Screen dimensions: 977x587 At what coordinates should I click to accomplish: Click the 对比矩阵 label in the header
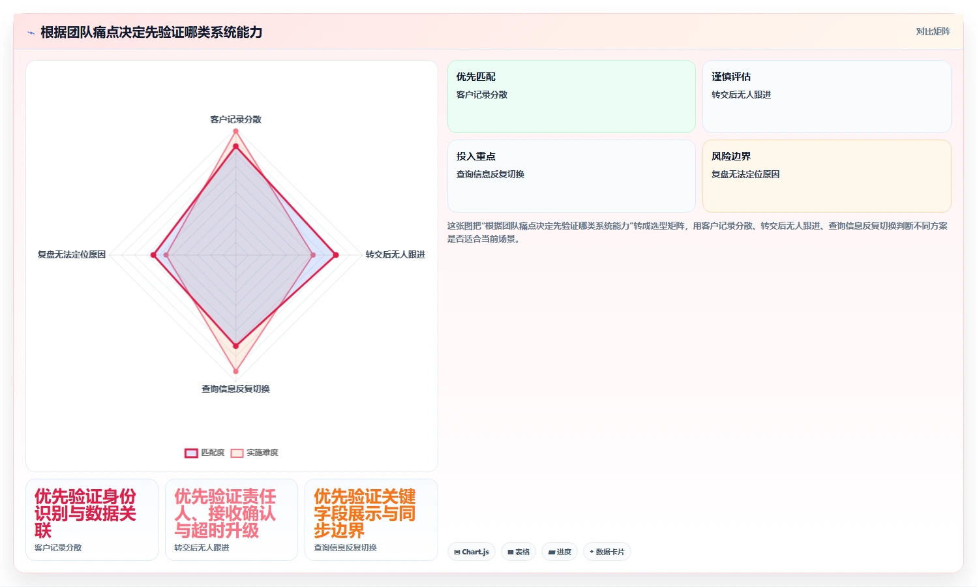click(x=933, y=31)
